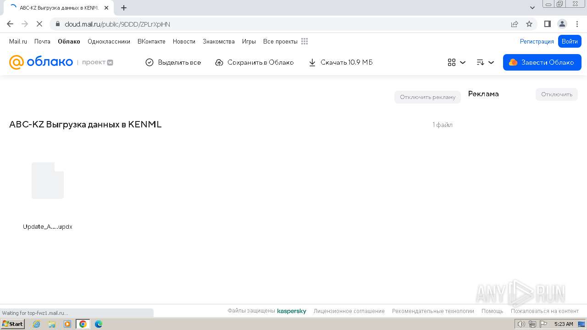
Task: Click the проект VK badge
Action: tap(98, 62)
